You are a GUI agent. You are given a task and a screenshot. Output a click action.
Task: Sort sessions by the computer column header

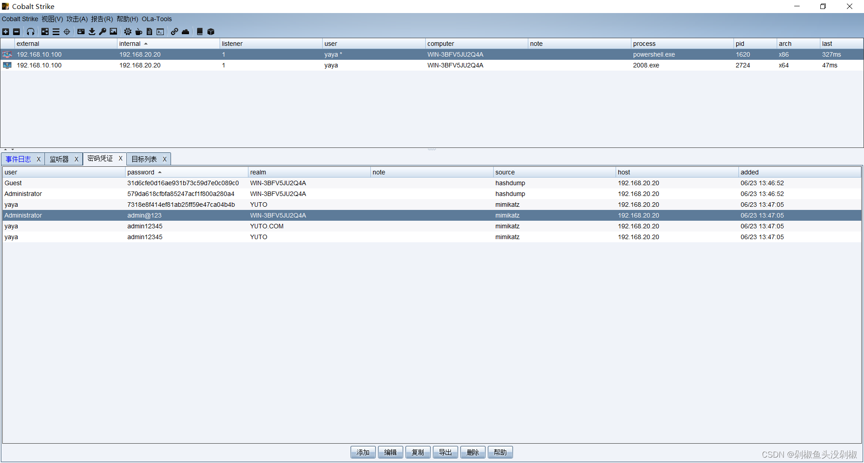coord(477,44)
